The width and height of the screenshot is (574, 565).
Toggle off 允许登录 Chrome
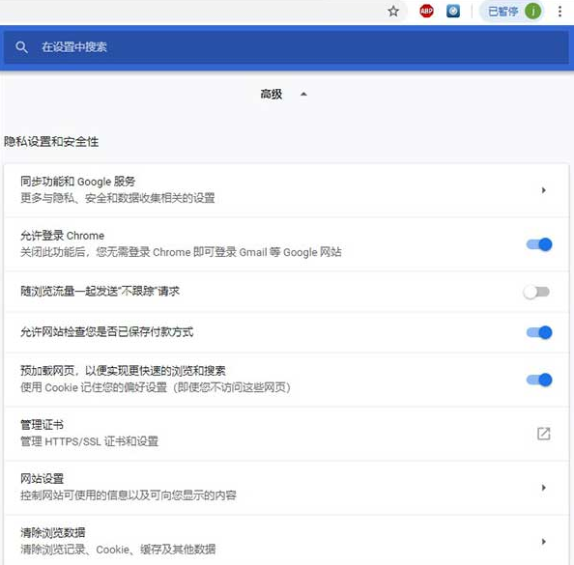point(539,244)
